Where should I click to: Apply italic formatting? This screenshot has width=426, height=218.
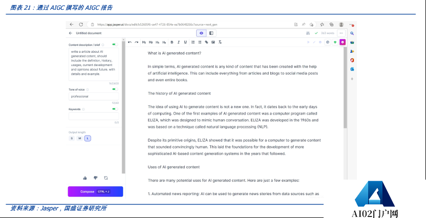point(178,42)
